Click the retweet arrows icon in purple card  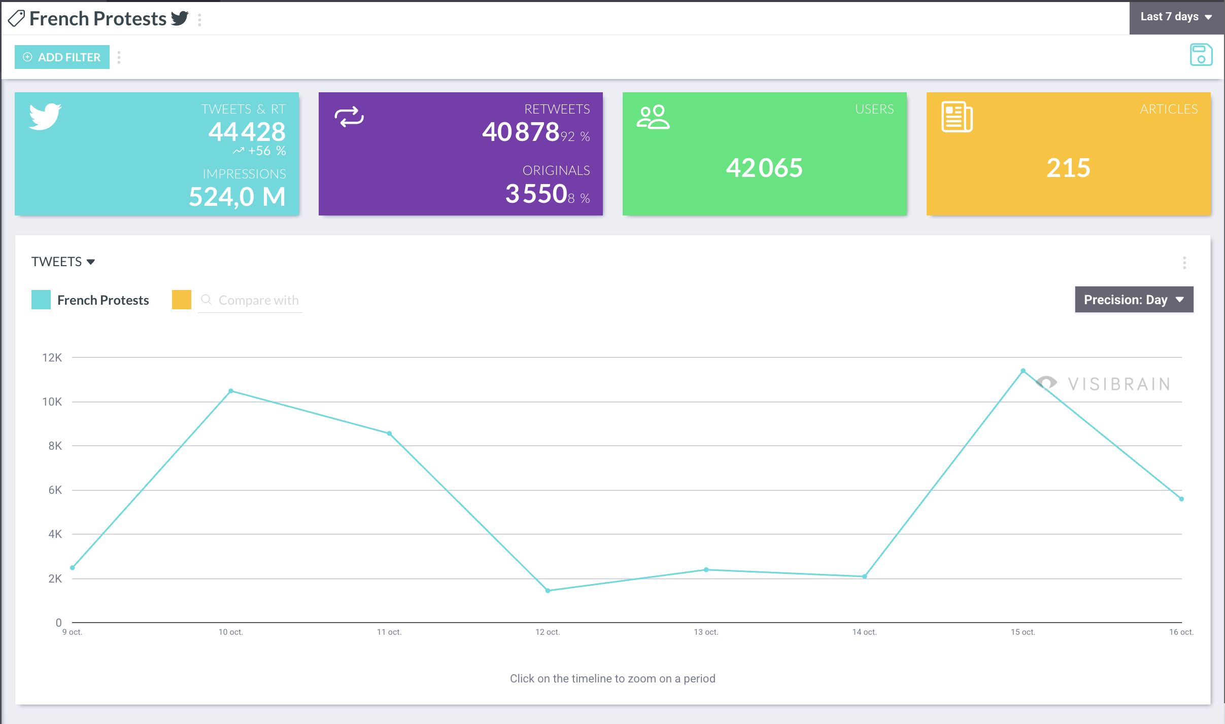(x=349, y=117)
